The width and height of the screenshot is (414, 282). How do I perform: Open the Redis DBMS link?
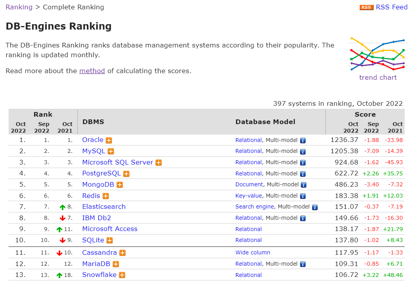[x=91, y=196]
